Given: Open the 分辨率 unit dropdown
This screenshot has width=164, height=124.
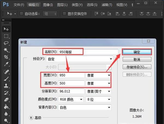Looking at the screenshot, I should [98, 91].
